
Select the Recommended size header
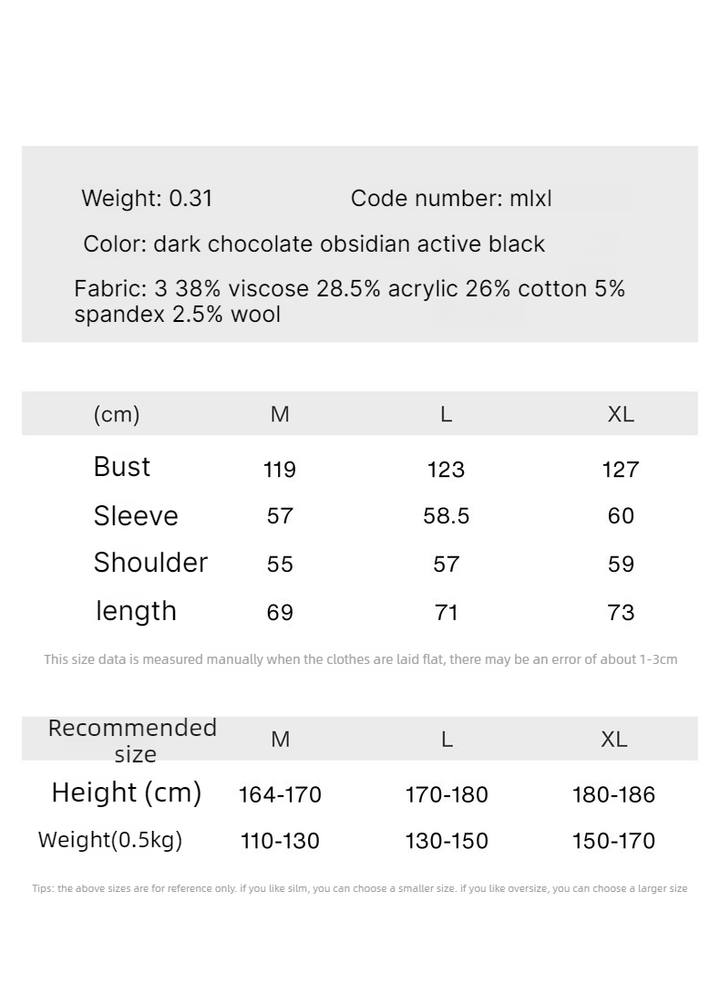tap(132, 741)
